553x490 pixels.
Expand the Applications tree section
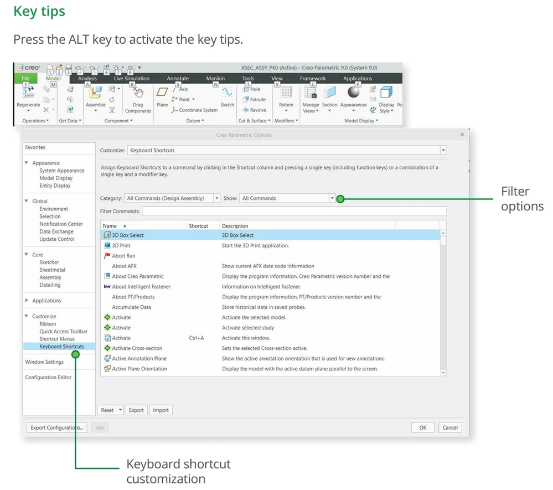27,300
